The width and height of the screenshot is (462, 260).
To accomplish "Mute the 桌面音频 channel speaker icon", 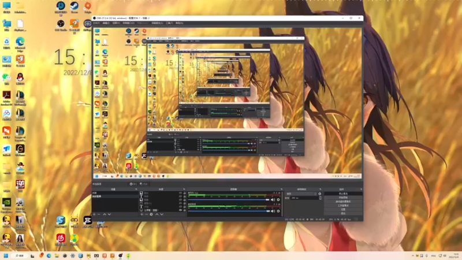I will click(273, 211).
